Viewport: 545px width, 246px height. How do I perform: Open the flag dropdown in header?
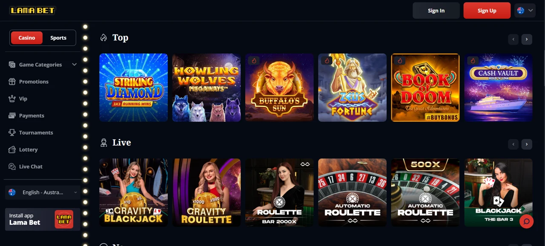525,11
